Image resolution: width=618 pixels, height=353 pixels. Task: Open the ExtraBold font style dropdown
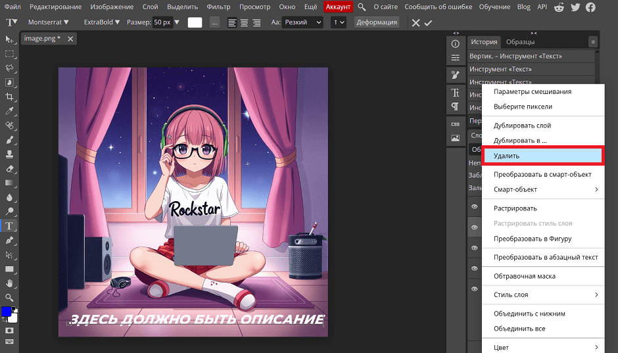click(102, 22)
